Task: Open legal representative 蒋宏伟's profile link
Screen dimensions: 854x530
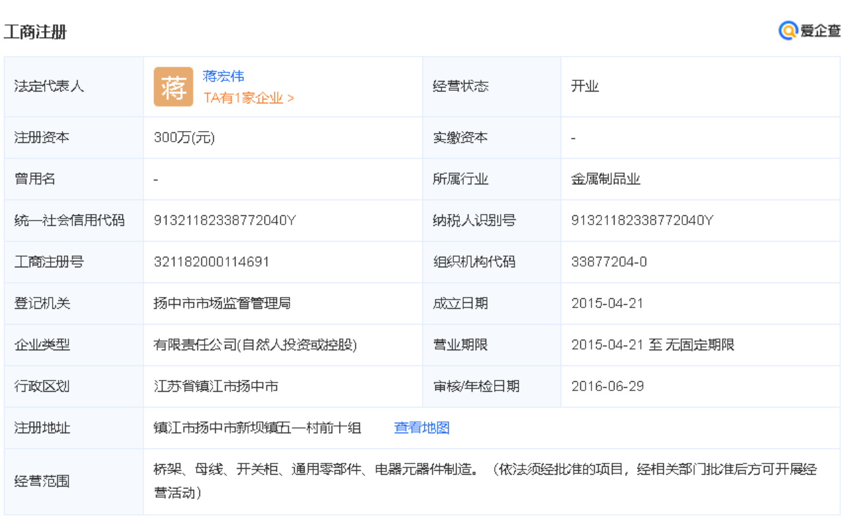Action: 223,76
